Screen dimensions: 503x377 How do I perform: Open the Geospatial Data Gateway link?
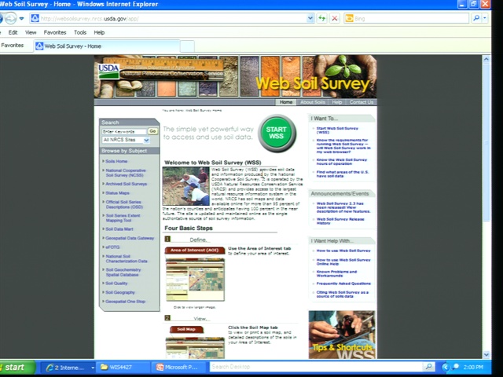pos(130,238)
